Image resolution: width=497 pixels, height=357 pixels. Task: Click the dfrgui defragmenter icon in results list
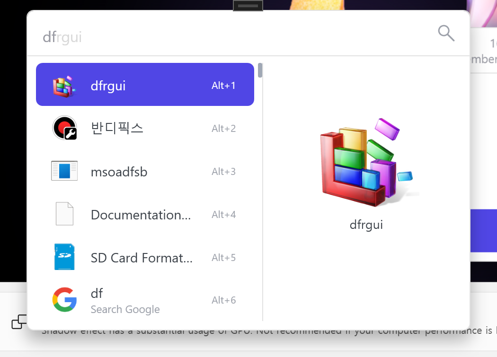64,86
